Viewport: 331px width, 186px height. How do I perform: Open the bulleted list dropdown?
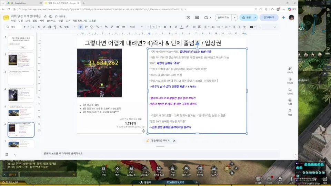coord(220,27)
